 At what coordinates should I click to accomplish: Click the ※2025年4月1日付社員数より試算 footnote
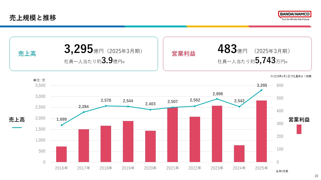(291, 76)
